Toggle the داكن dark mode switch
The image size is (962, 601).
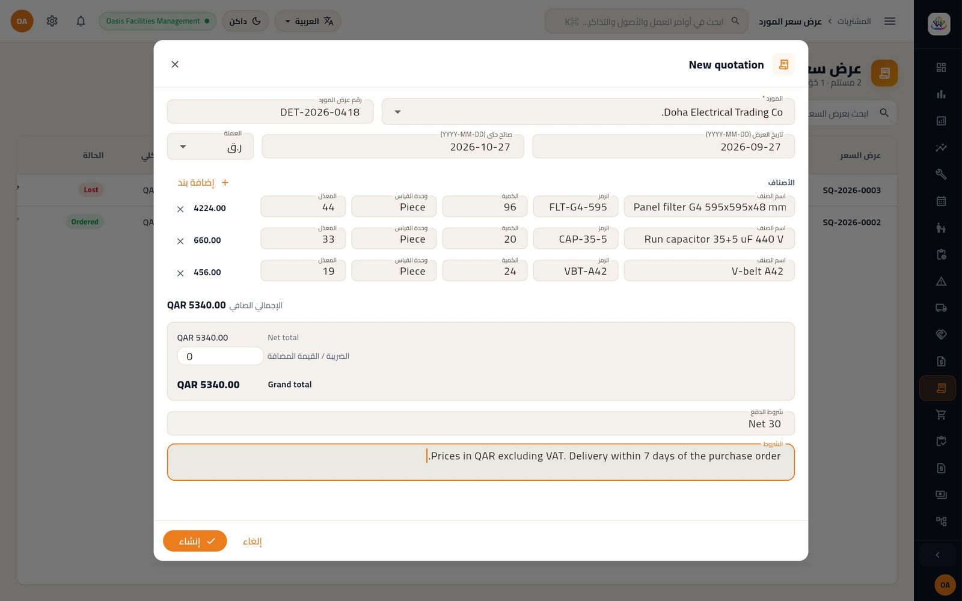point(245,21)
